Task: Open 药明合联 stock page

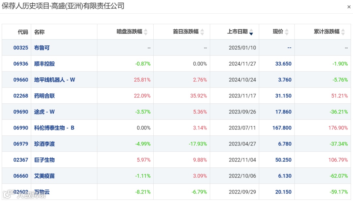Action: coord(44,96)
